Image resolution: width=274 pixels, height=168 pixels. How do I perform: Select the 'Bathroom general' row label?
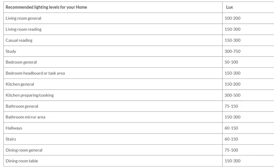point(22,106)
